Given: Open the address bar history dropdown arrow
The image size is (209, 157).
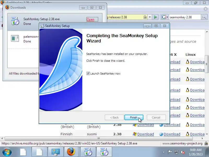Looking at the screenshot, I should 150,17.
